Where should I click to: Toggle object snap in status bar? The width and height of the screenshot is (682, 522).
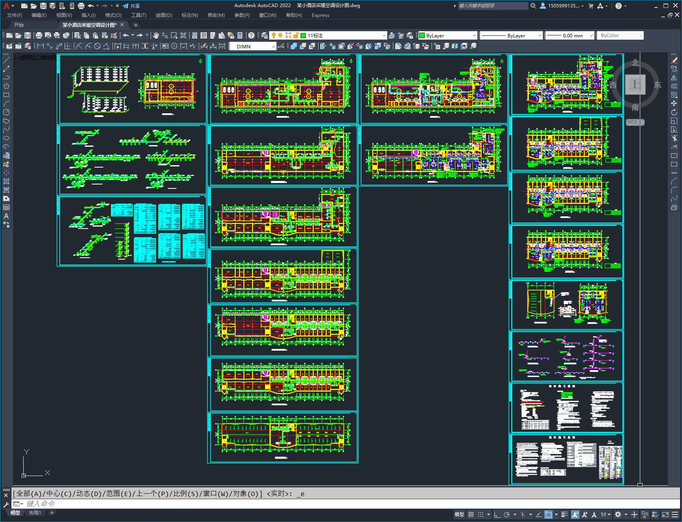tap(548, 514)
